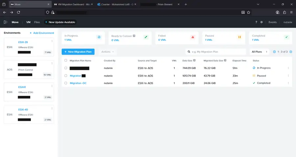Check the Migration -DC plan checkbox

(x=66, y=83)
